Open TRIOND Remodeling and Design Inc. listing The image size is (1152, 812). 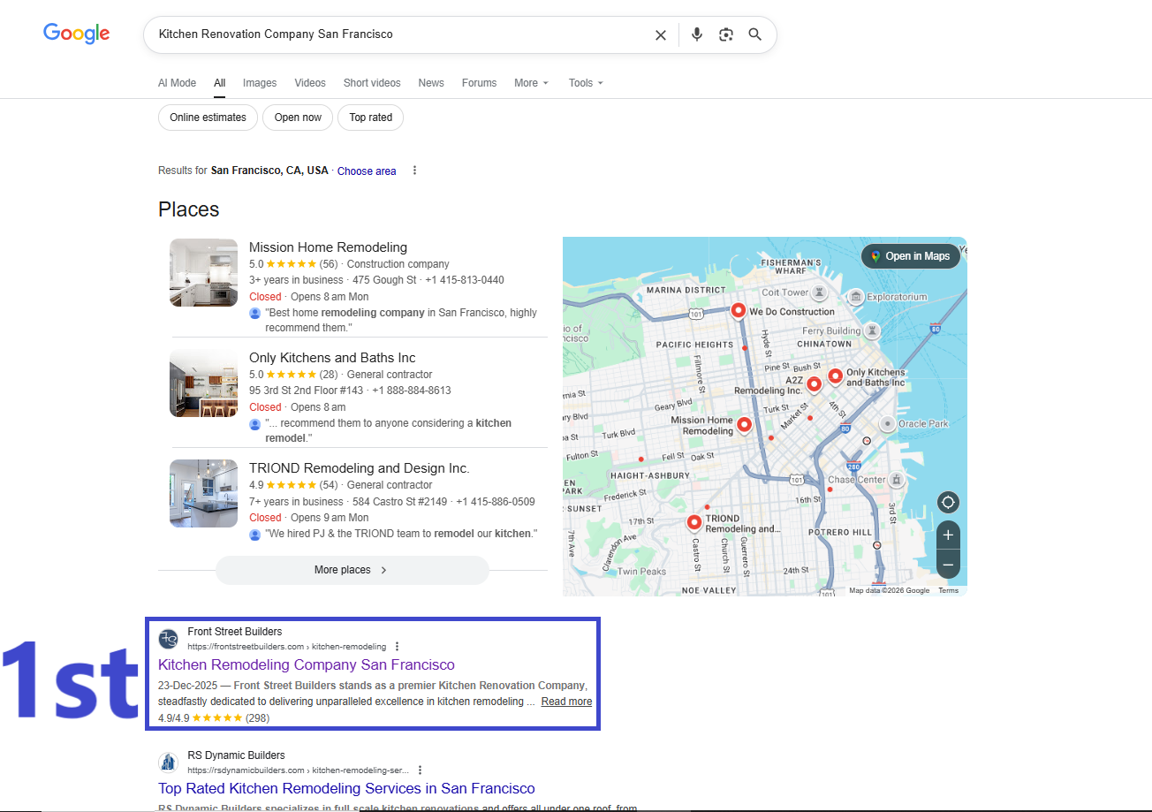click(360, 468)
